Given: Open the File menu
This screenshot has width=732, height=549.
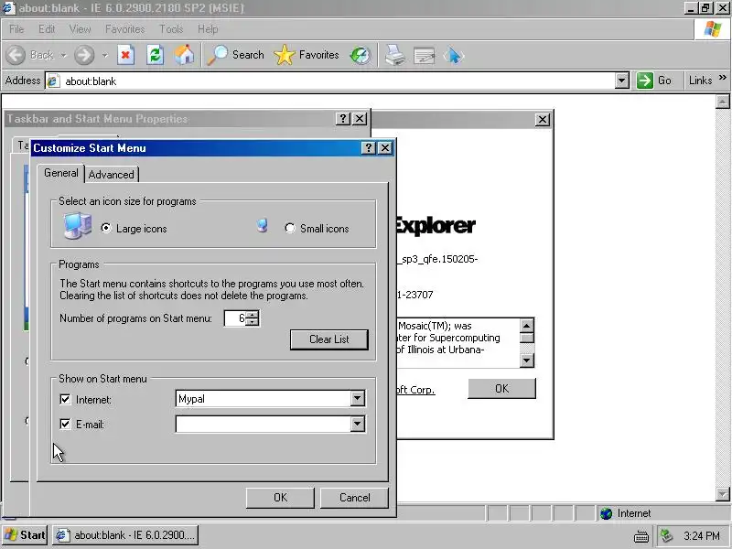Looking at the screenshot, I should point(16,29).
